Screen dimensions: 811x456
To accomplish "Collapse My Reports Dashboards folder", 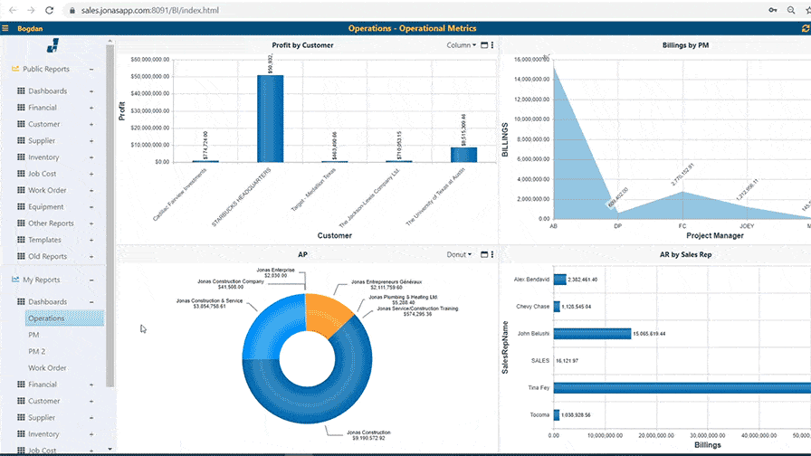I will [x=91, y=302].
